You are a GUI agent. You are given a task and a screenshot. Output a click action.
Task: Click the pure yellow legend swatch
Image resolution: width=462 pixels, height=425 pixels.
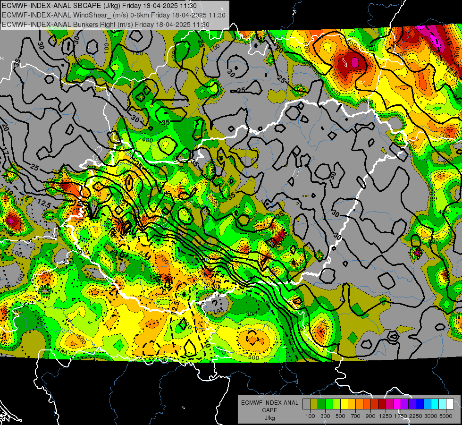(x=344, y=404)
